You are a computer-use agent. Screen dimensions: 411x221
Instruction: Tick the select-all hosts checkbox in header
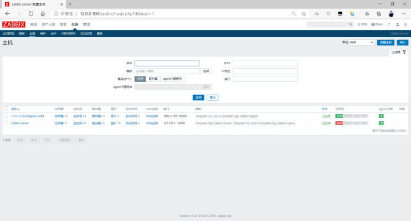point(6,109)
